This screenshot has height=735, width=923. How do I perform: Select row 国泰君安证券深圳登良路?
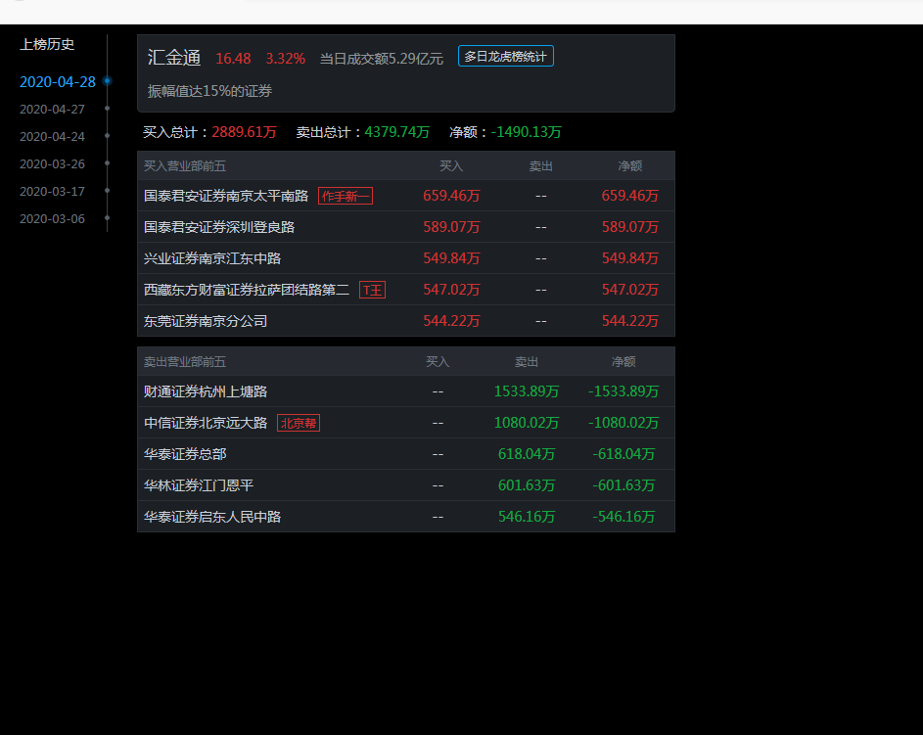coord(406,227)
